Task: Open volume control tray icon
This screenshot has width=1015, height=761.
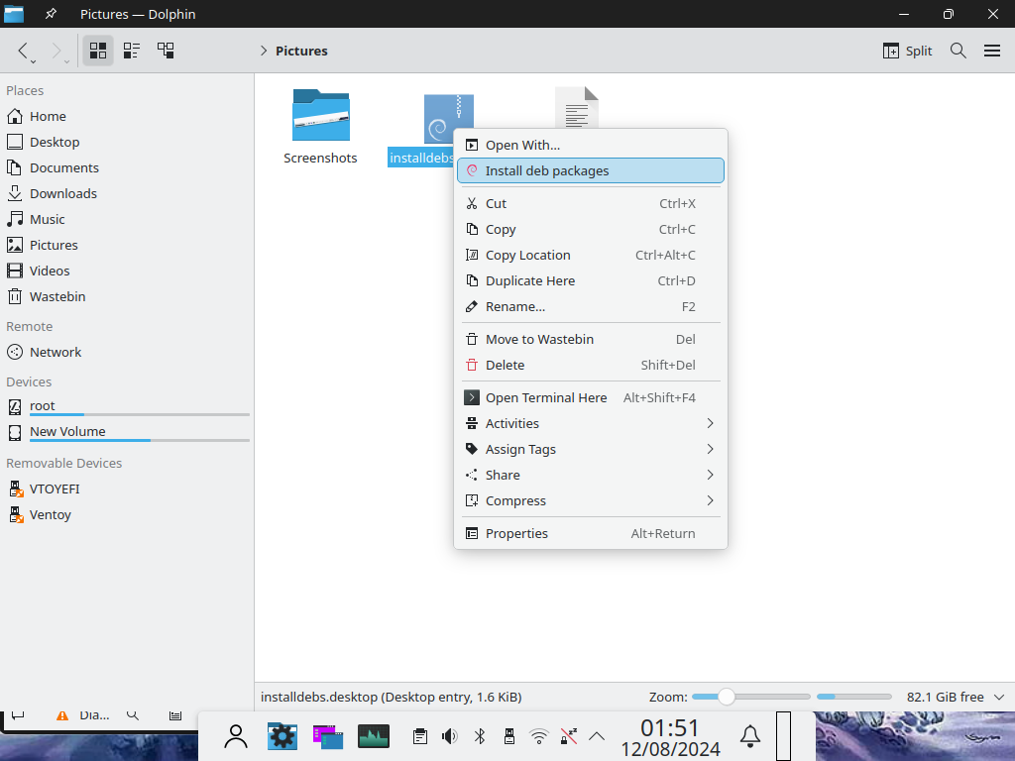Action: coord(449,736)
